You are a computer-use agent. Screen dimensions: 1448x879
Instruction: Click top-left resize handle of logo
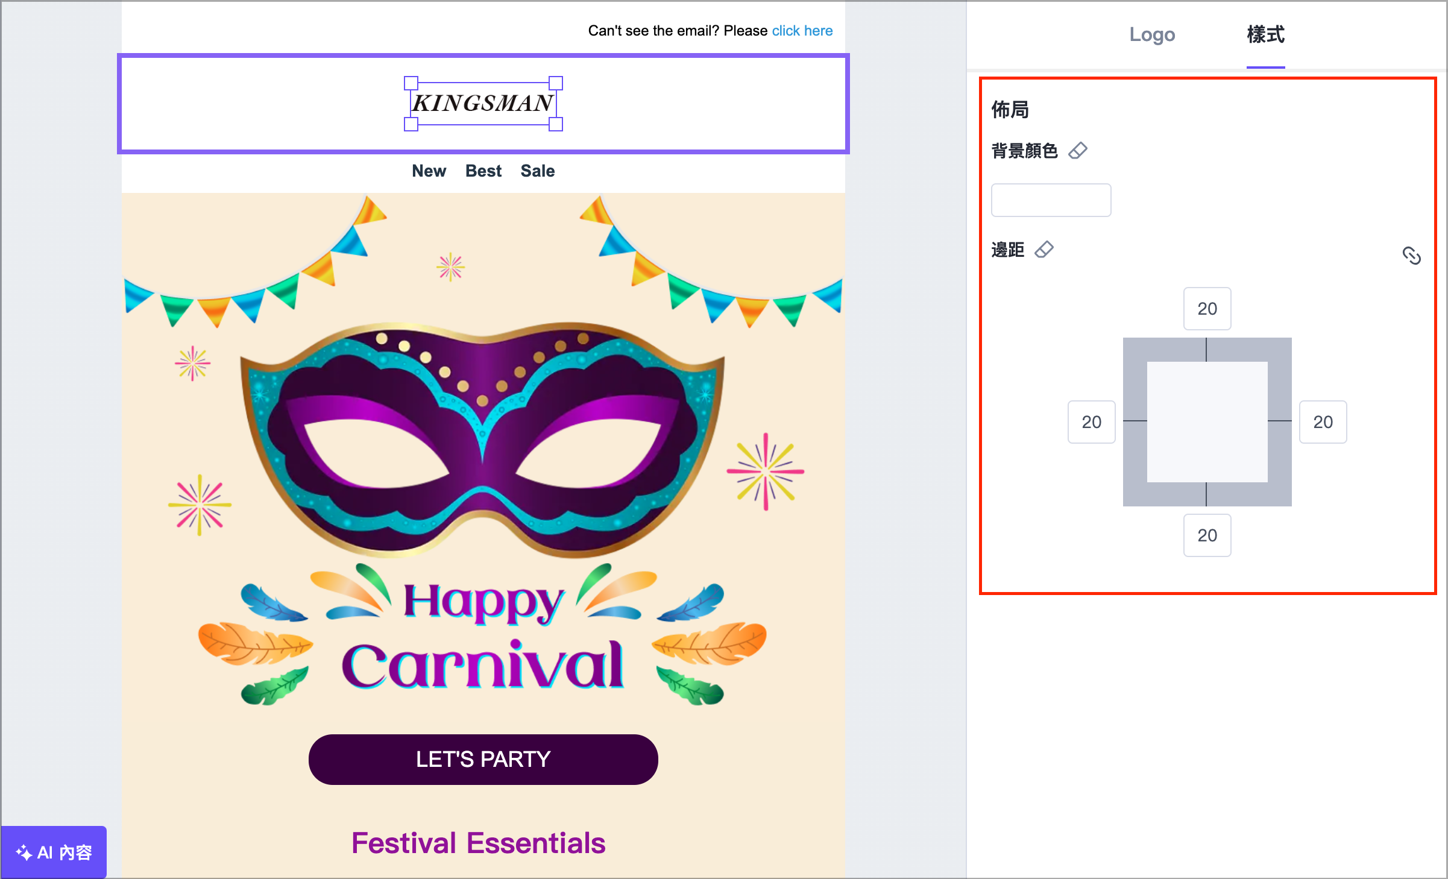pos(411,83)
